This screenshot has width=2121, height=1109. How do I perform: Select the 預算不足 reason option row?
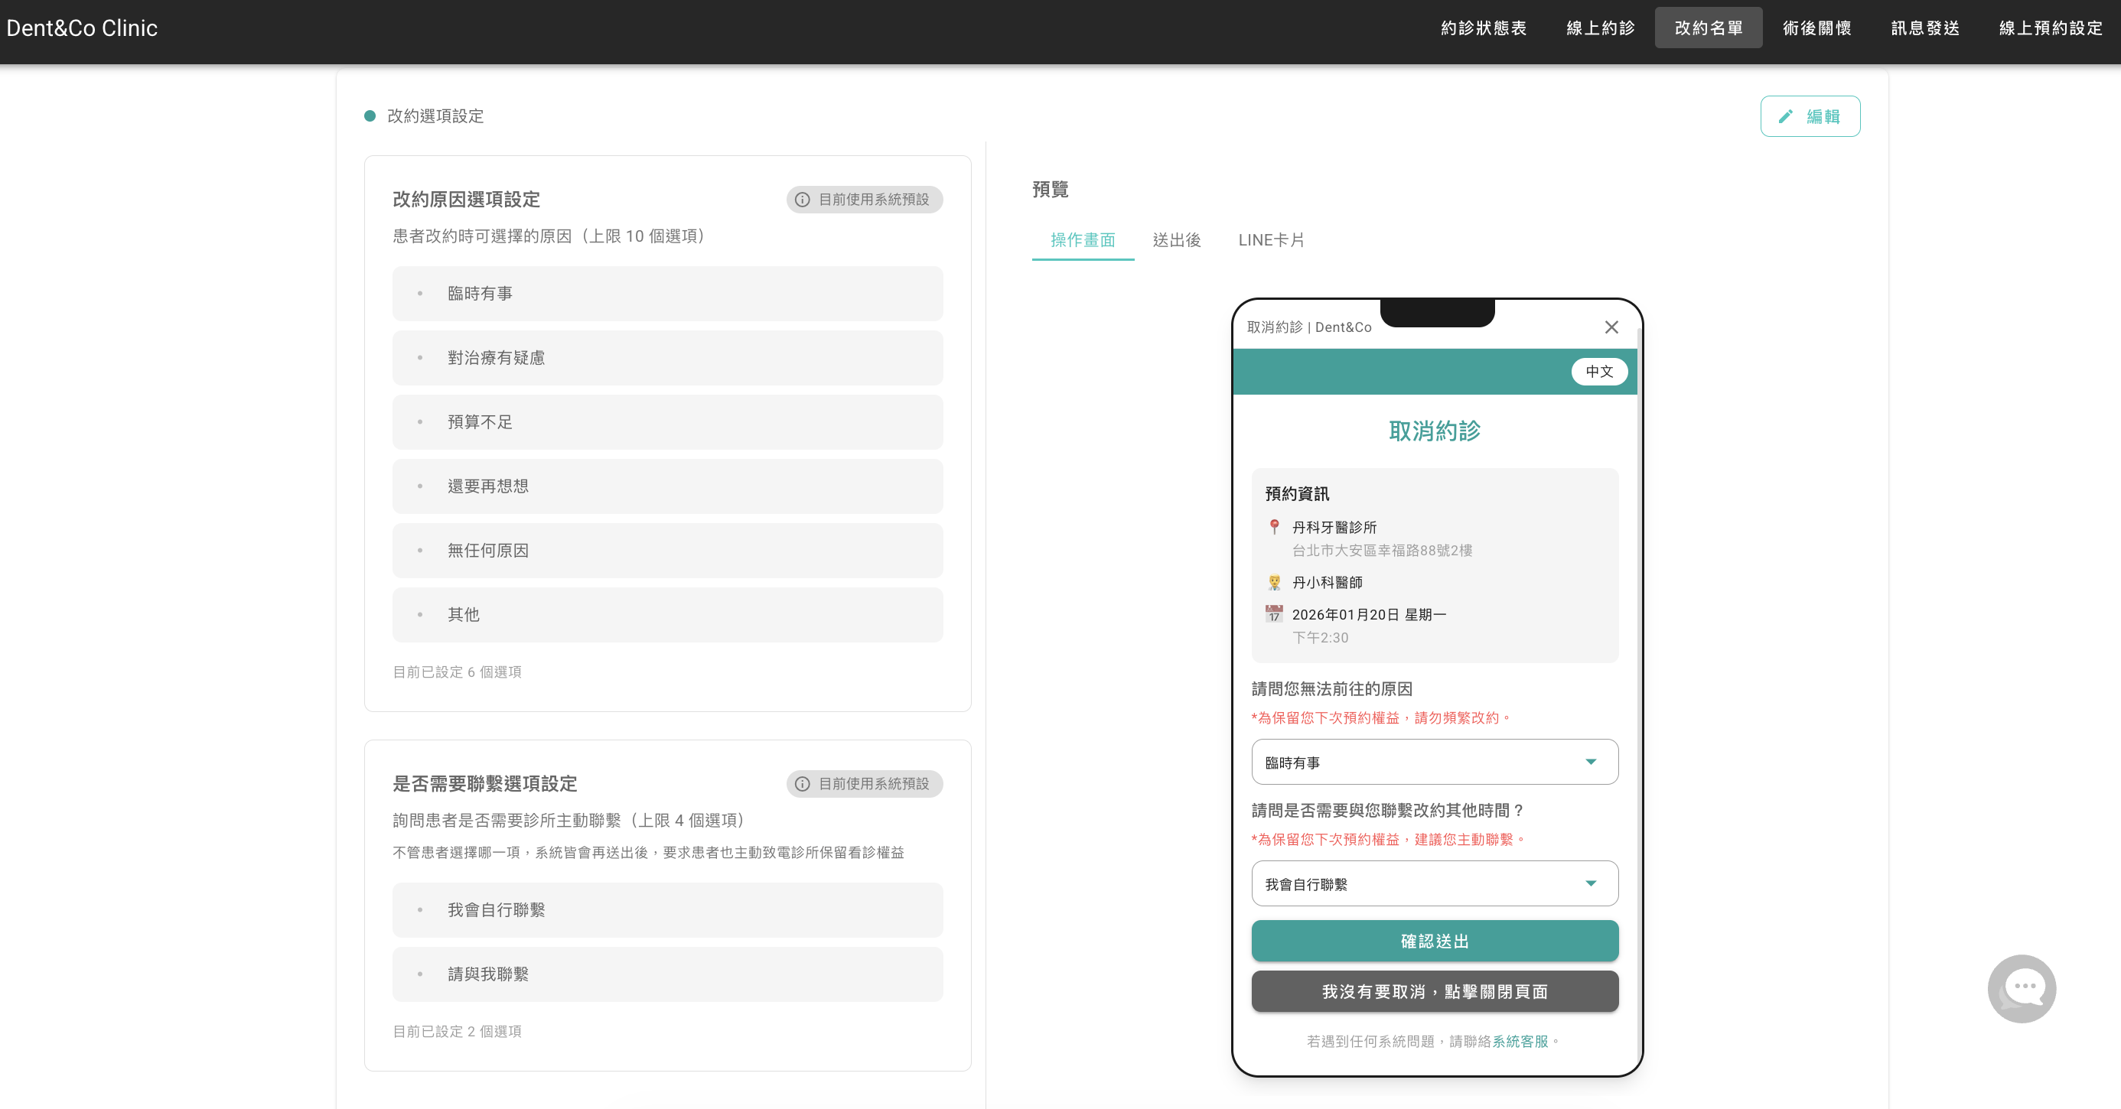(x=667, y=422)
